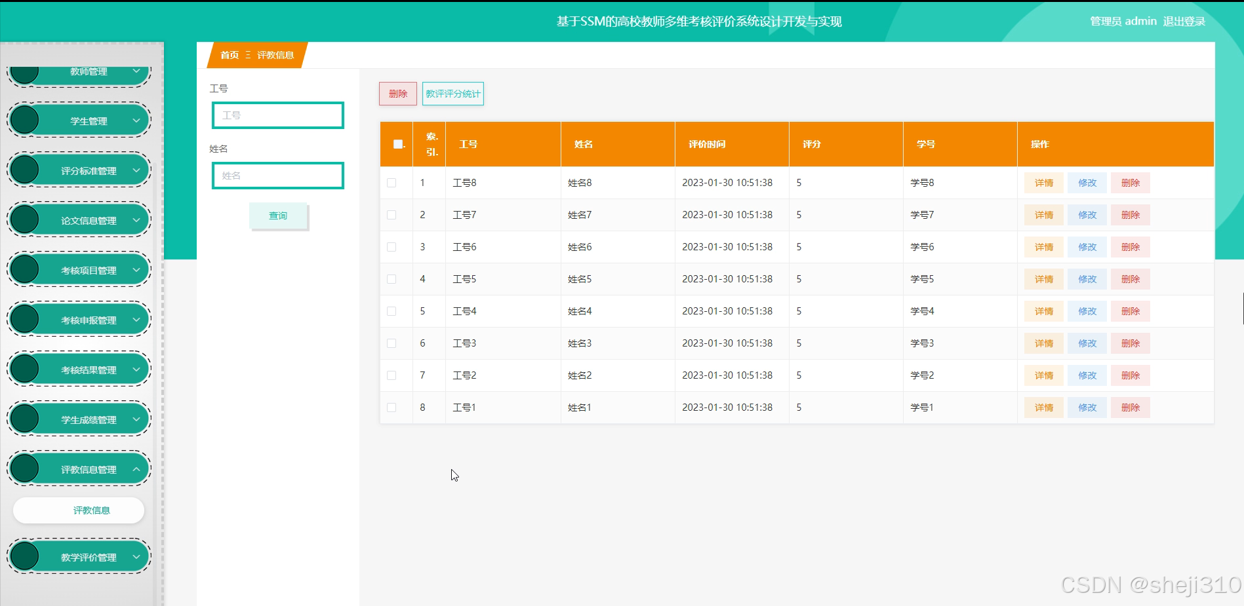
Task: Click the breadcrumb list icon before 评教信息
Action: [247, 55]
